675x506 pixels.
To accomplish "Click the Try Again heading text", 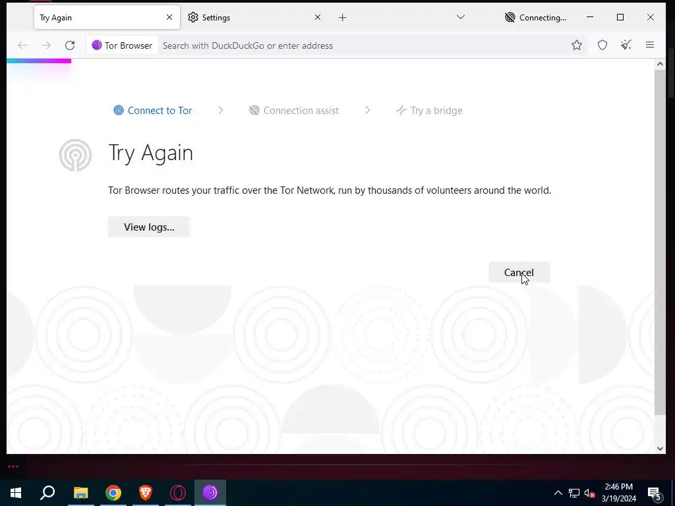I will point(151,153).
